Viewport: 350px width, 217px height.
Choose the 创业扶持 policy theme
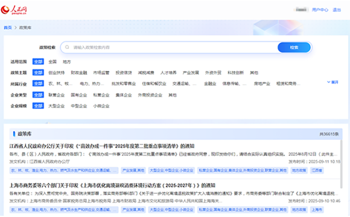[57, 73]
